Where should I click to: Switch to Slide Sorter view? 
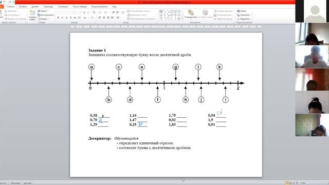click(290, 183)
